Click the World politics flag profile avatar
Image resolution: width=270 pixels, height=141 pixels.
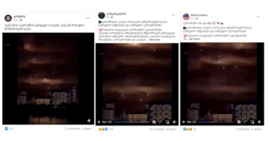(x=186, y=17)
